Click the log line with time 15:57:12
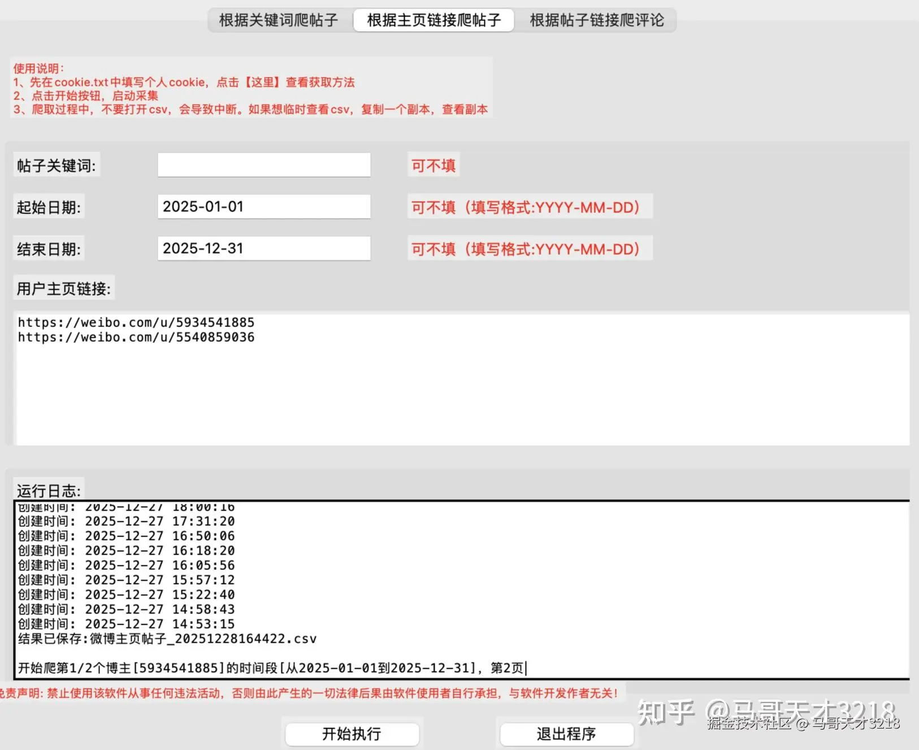This screenshot has width=919, height=750. coord(127,580)
